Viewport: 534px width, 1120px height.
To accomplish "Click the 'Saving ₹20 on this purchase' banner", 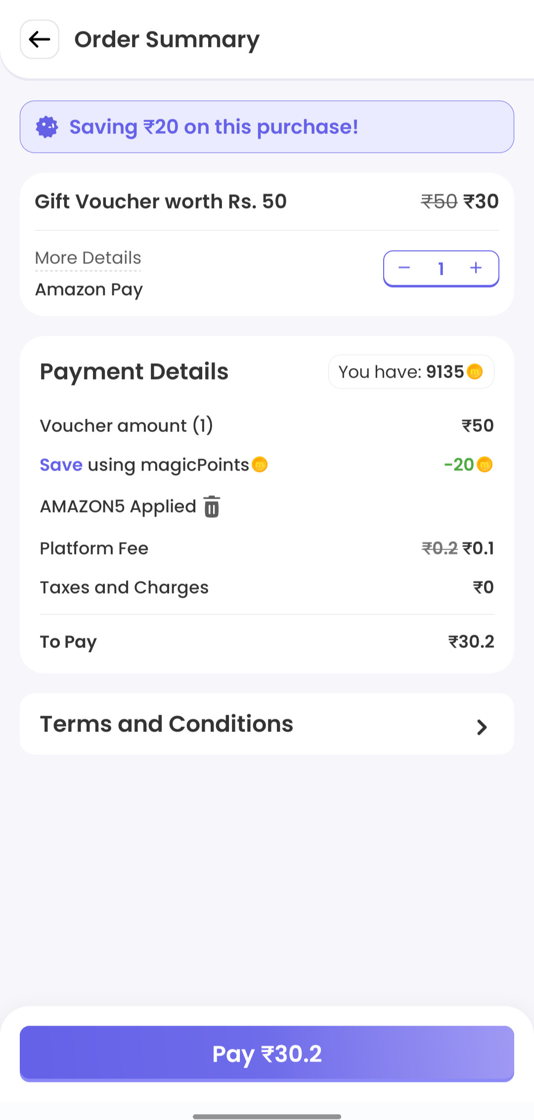I will [x=267, y=127].
